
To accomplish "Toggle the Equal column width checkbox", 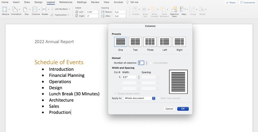I will (x=115, y=94).
